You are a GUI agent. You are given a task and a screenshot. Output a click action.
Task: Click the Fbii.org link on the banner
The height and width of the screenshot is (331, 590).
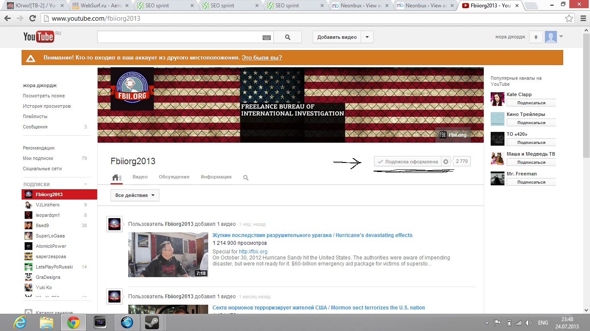tap(453, 135)
